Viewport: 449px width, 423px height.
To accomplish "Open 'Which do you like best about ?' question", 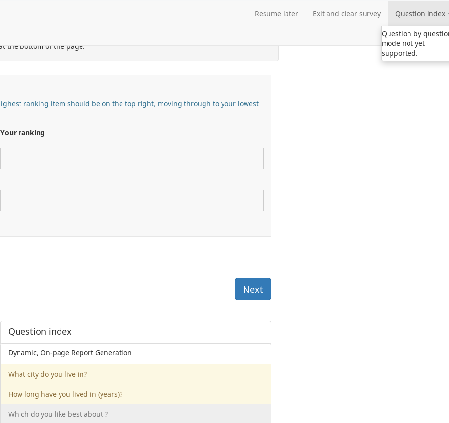I will (58, 414).
